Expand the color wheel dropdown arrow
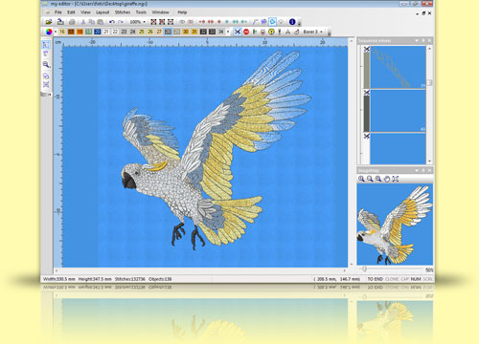The image size is (479, 344). tap(56, 32)
